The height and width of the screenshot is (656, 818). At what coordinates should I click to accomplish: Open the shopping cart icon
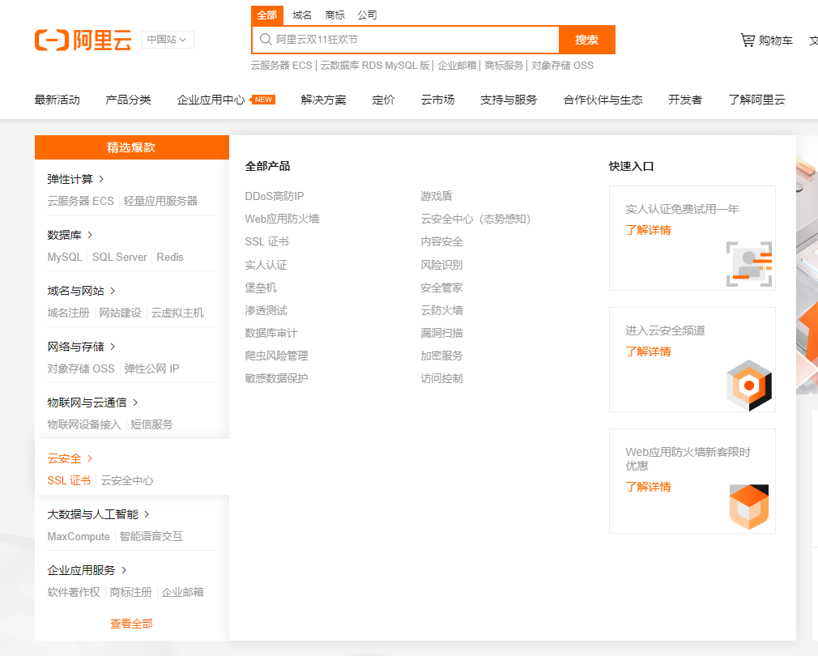click(747, 40)
